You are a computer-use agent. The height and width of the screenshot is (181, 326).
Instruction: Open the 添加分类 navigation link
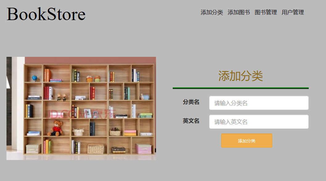click(212, 12)
